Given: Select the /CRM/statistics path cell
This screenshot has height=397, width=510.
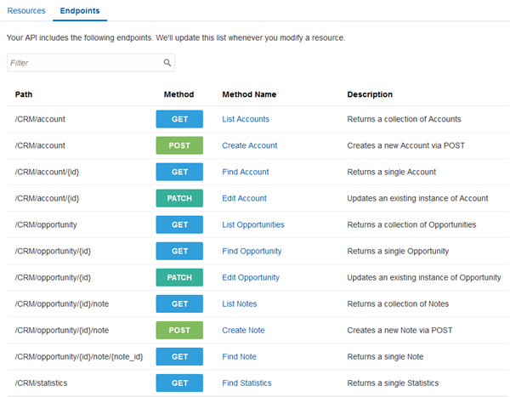Looking at the screenshot, I should [x=41, y=383].
